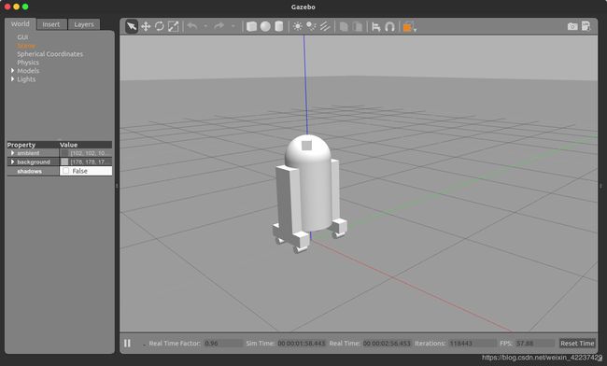Click the shadows property label

point(30,171)
